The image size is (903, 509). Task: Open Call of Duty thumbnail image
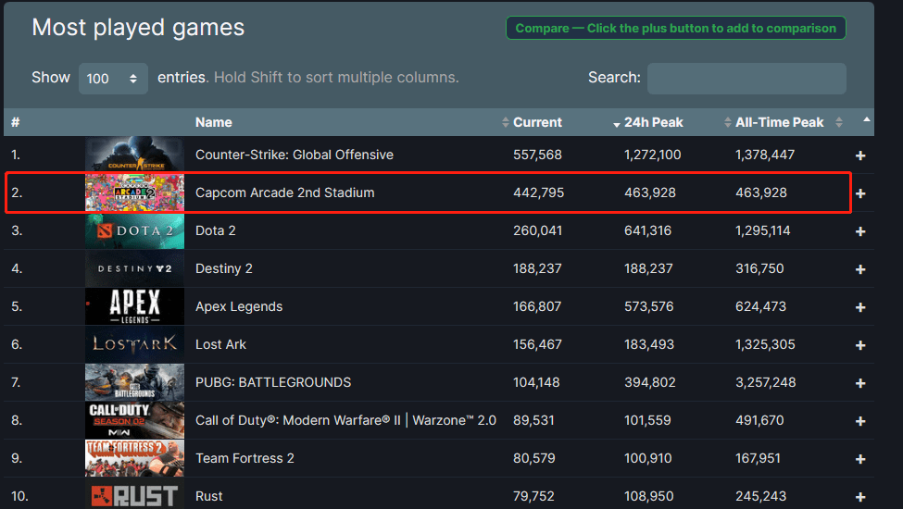tap(135, 420)
